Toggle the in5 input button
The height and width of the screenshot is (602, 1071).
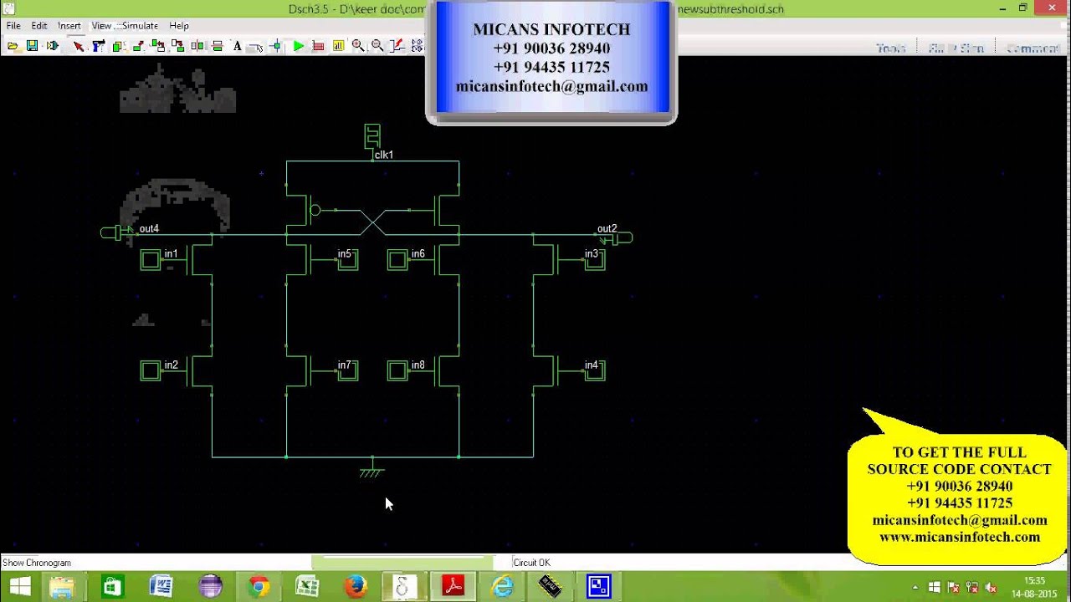point(348,260)
